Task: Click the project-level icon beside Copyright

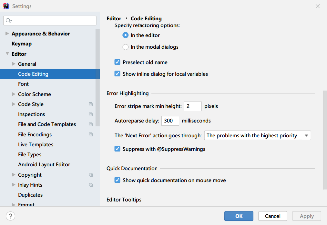Action: (91, 175)
